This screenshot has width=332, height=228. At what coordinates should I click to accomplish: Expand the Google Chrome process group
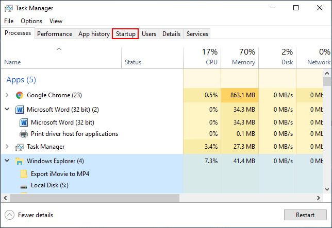click(x=7, y=95)
